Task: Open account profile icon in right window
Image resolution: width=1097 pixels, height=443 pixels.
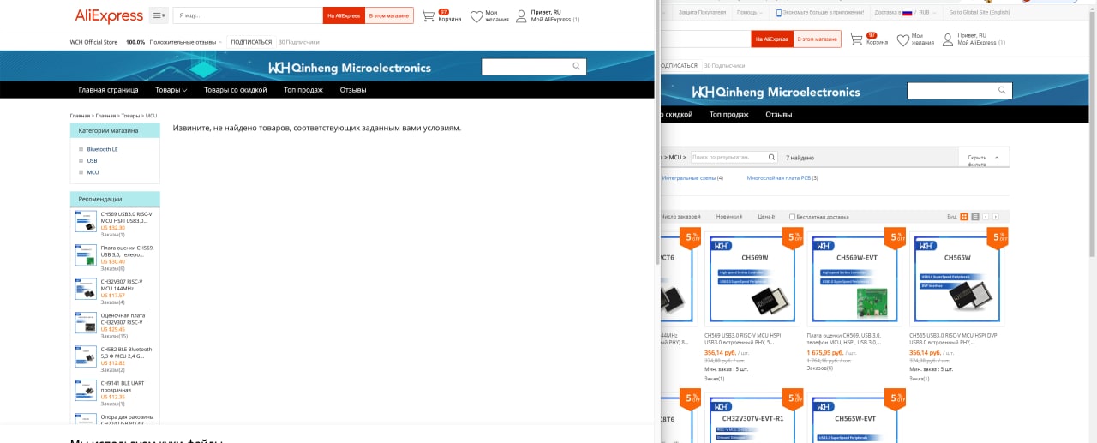Action: click(x=948, y=40)
